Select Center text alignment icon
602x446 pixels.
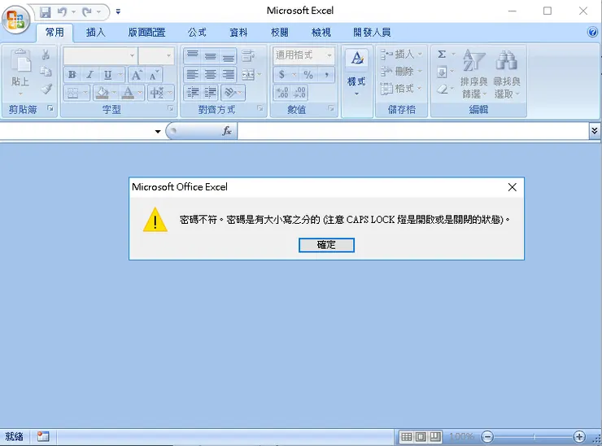pos(210,75)
